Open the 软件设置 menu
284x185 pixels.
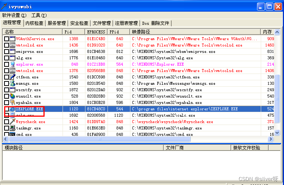14,15
